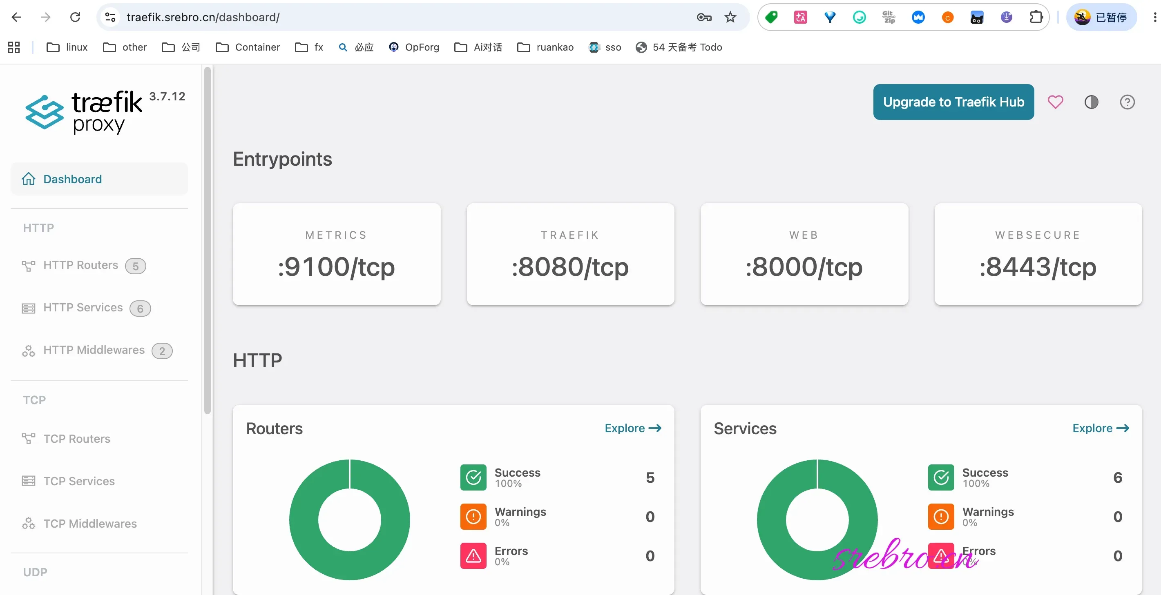Open the apps grid in bookmarks bar
Image resolution: width=1161 pixels, height=595 pixels.
(14, 47)
